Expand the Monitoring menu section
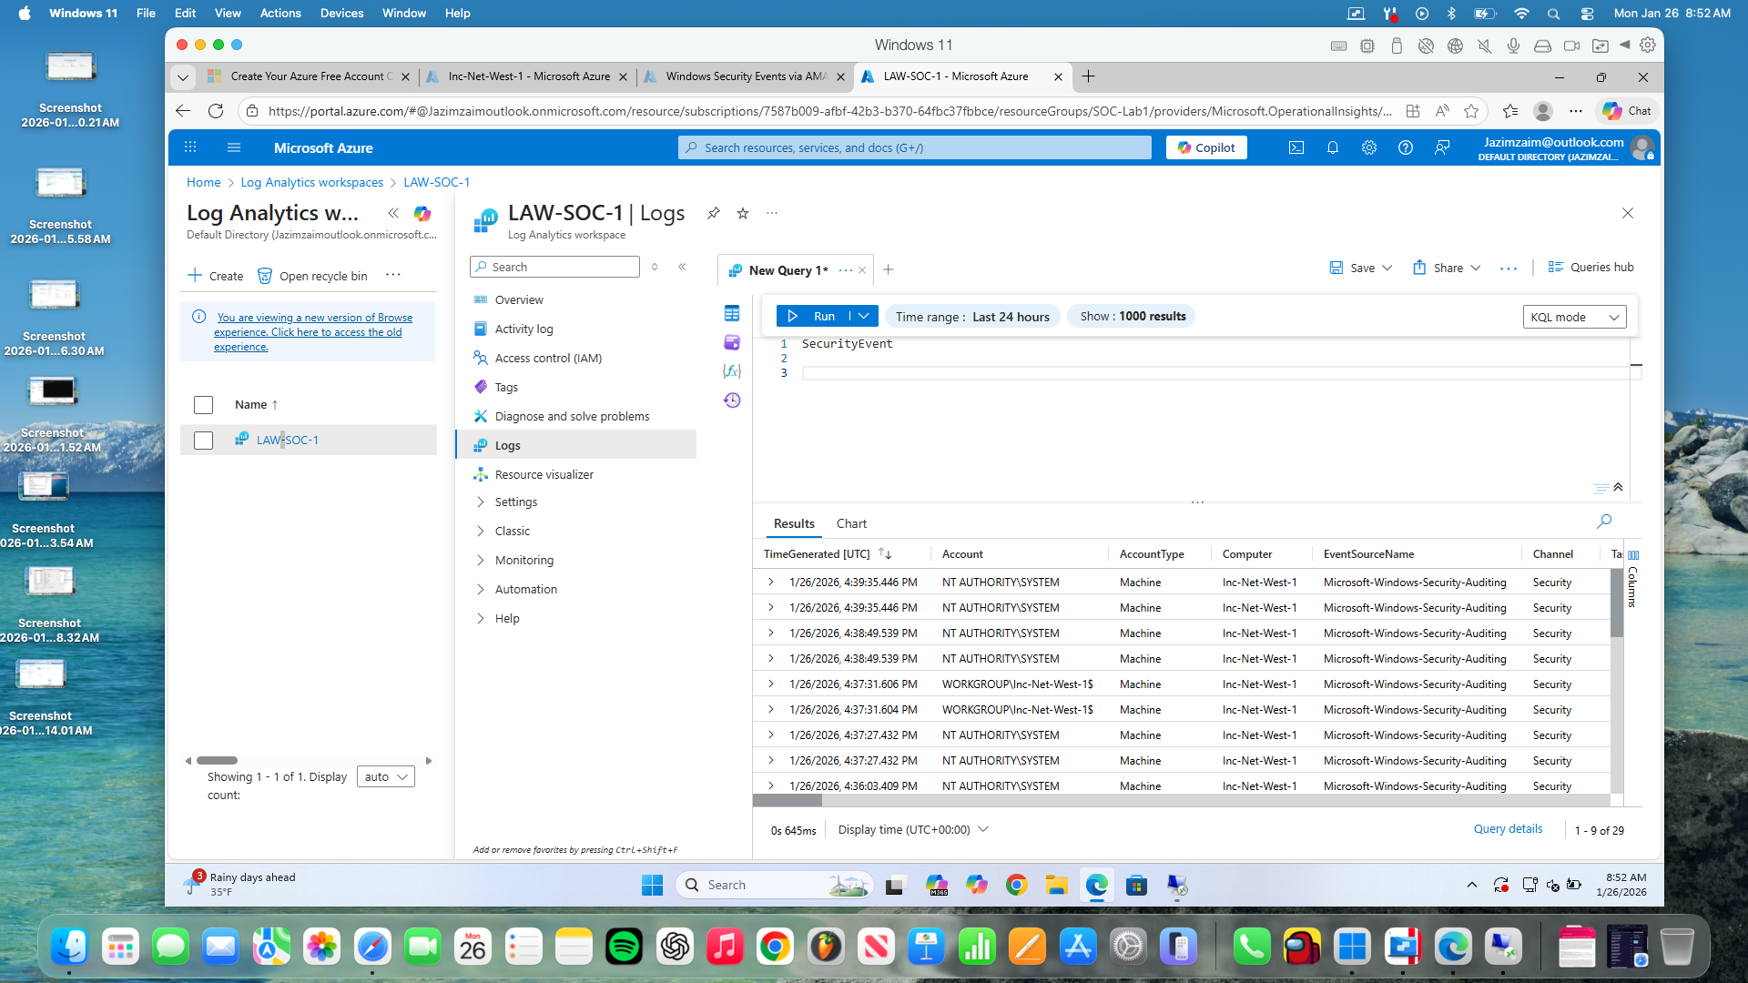This screenshot has height=983, width=1748. 523,560
